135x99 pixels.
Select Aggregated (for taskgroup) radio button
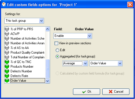57,57
